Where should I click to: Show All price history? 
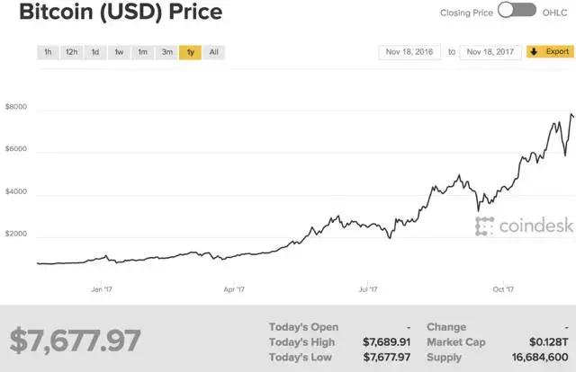tap(213, 52)
